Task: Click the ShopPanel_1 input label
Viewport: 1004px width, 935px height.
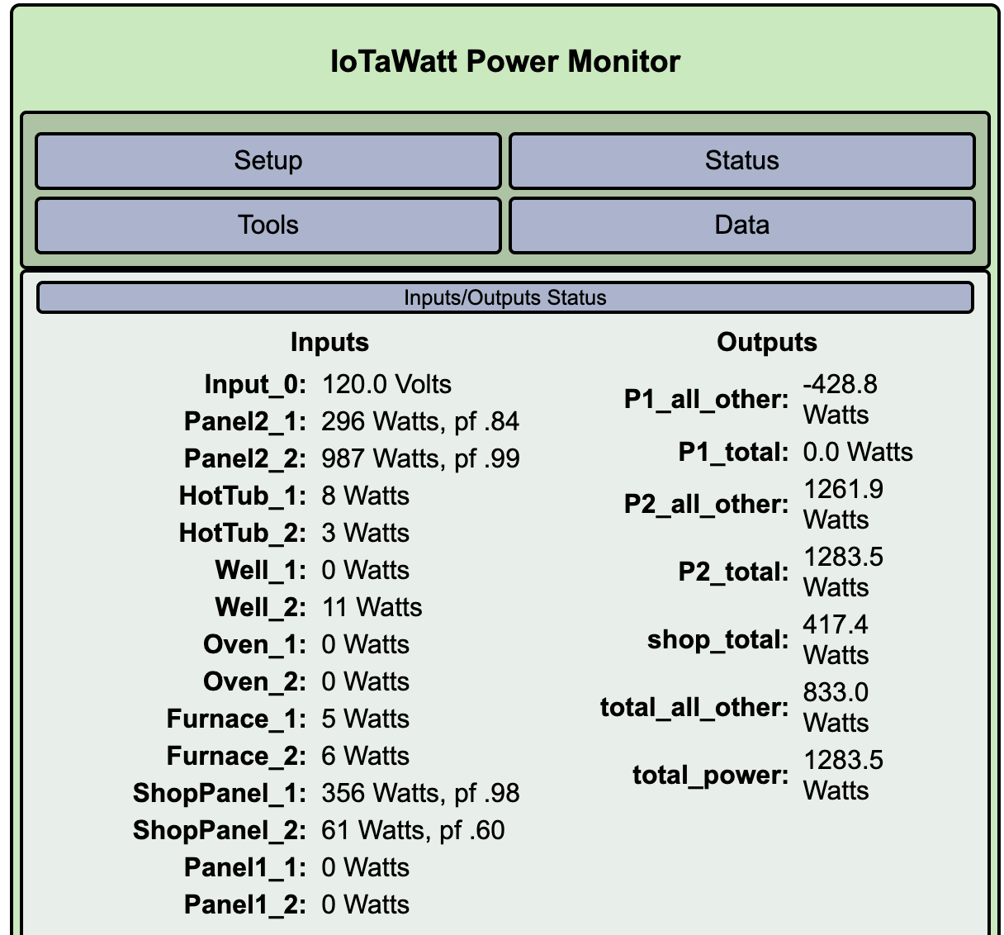Action: [220, 794]
